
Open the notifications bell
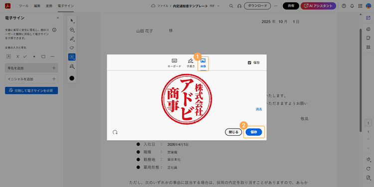[x=352, y=6]
